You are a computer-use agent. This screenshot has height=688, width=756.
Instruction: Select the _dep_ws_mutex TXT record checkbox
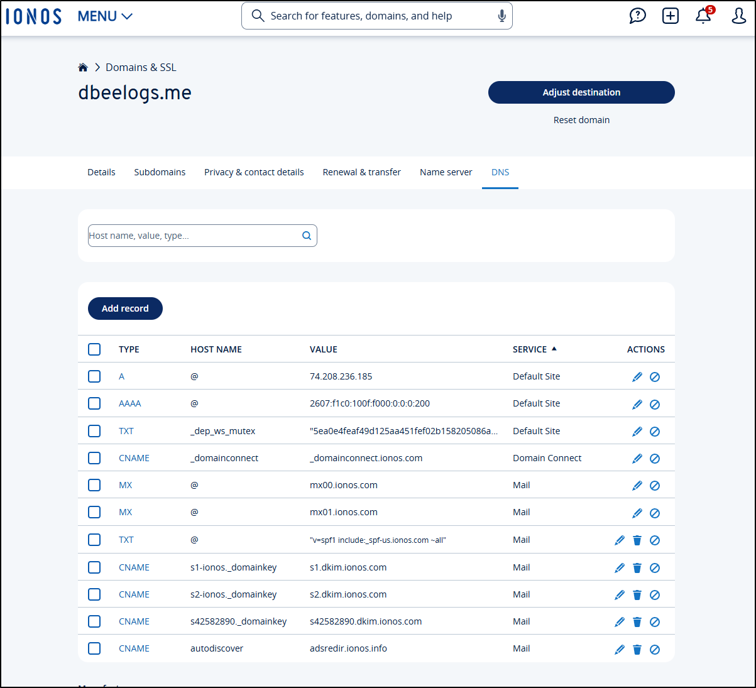(94, 431)
